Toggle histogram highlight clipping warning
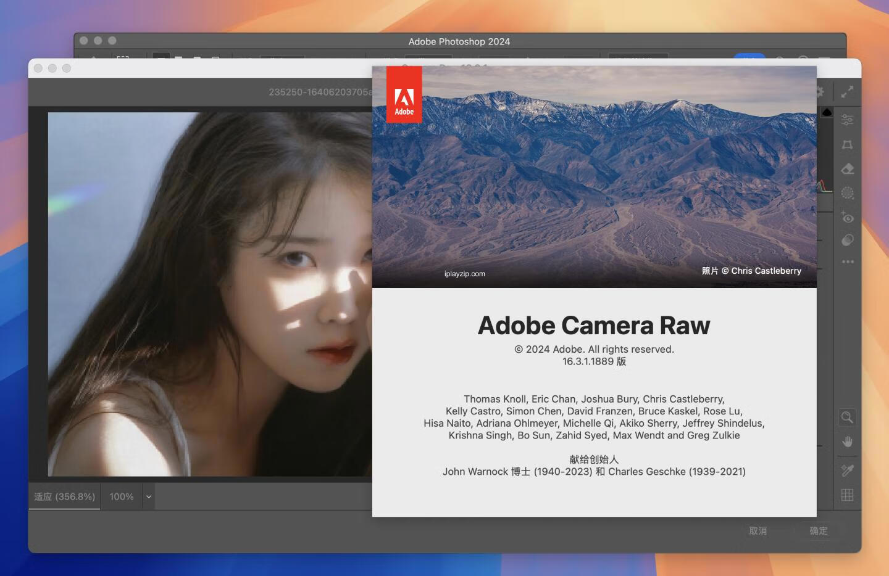This screenshot has width=889, height=576. click(x=827, y=112)
